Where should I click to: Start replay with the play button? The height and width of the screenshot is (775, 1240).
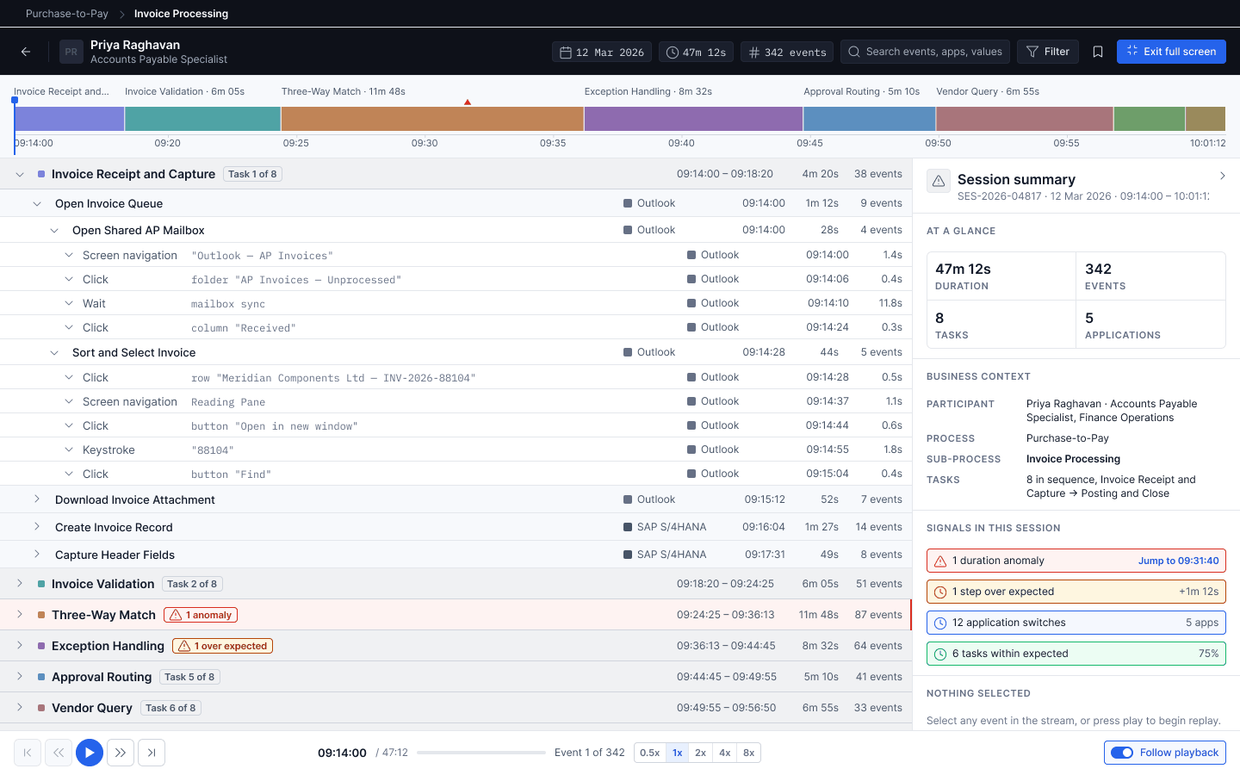pos(90,753)
